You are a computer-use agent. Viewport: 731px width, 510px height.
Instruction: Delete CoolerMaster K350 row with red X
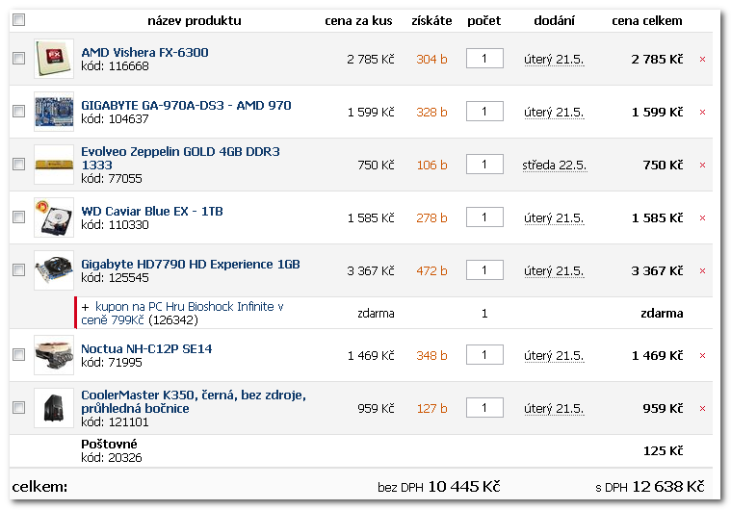coord(702,408)
